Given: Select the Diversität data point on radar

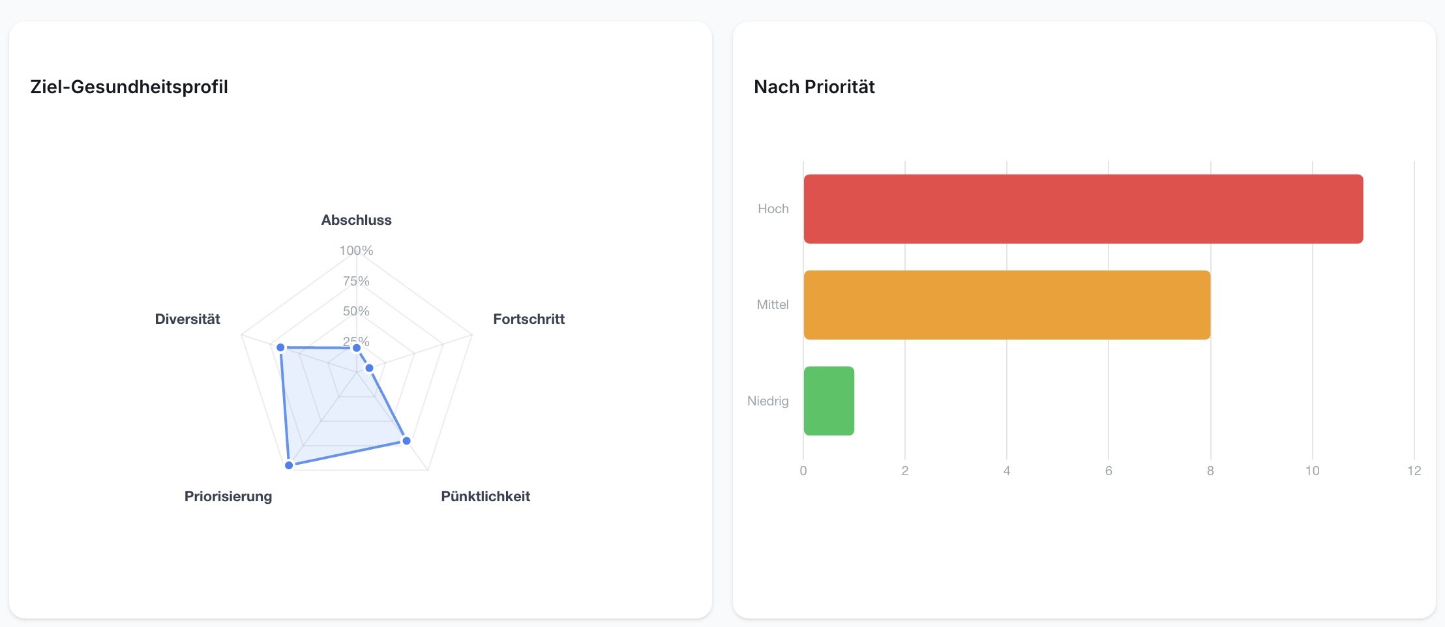Looking at the screenshot, I should coord(280,347).
